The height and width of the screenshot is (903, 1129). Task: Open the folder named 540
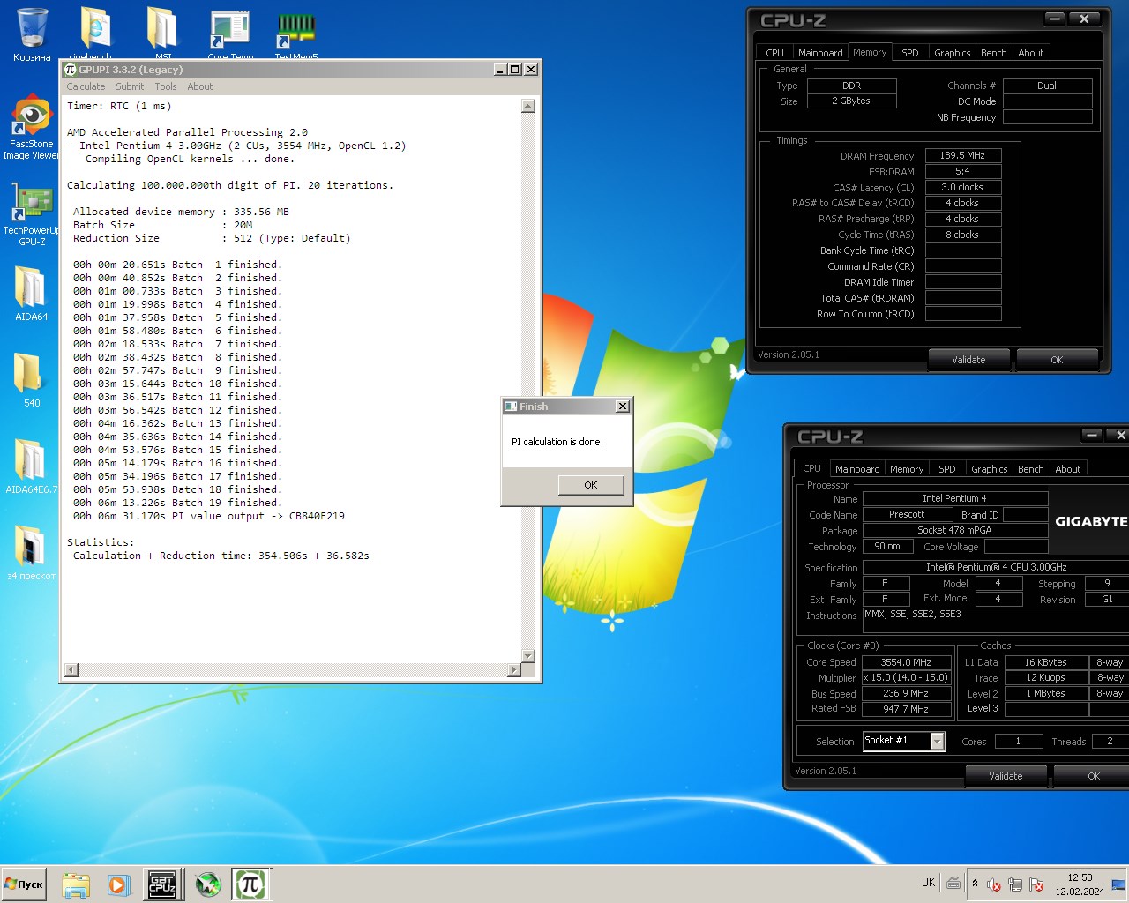click(31, 380)
